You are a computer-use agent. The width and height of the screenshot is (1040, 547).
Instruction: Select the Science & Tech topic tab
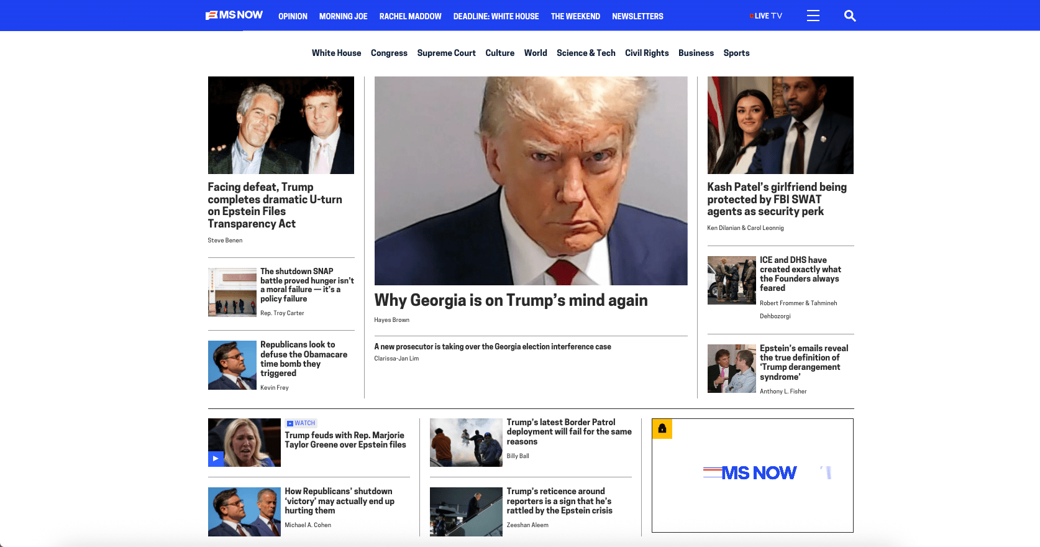585,53
